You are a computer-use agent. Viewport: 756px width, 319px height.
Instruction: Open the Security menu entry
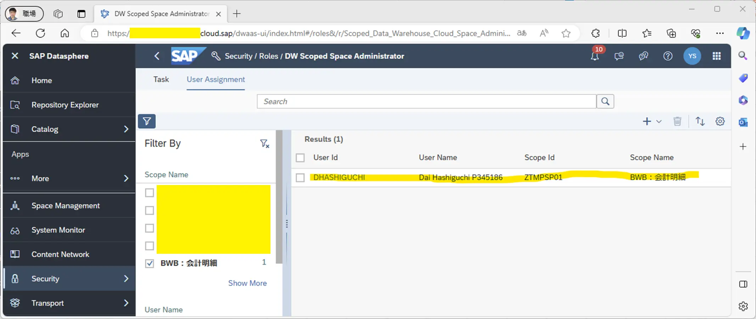click(x=45, y=279)
